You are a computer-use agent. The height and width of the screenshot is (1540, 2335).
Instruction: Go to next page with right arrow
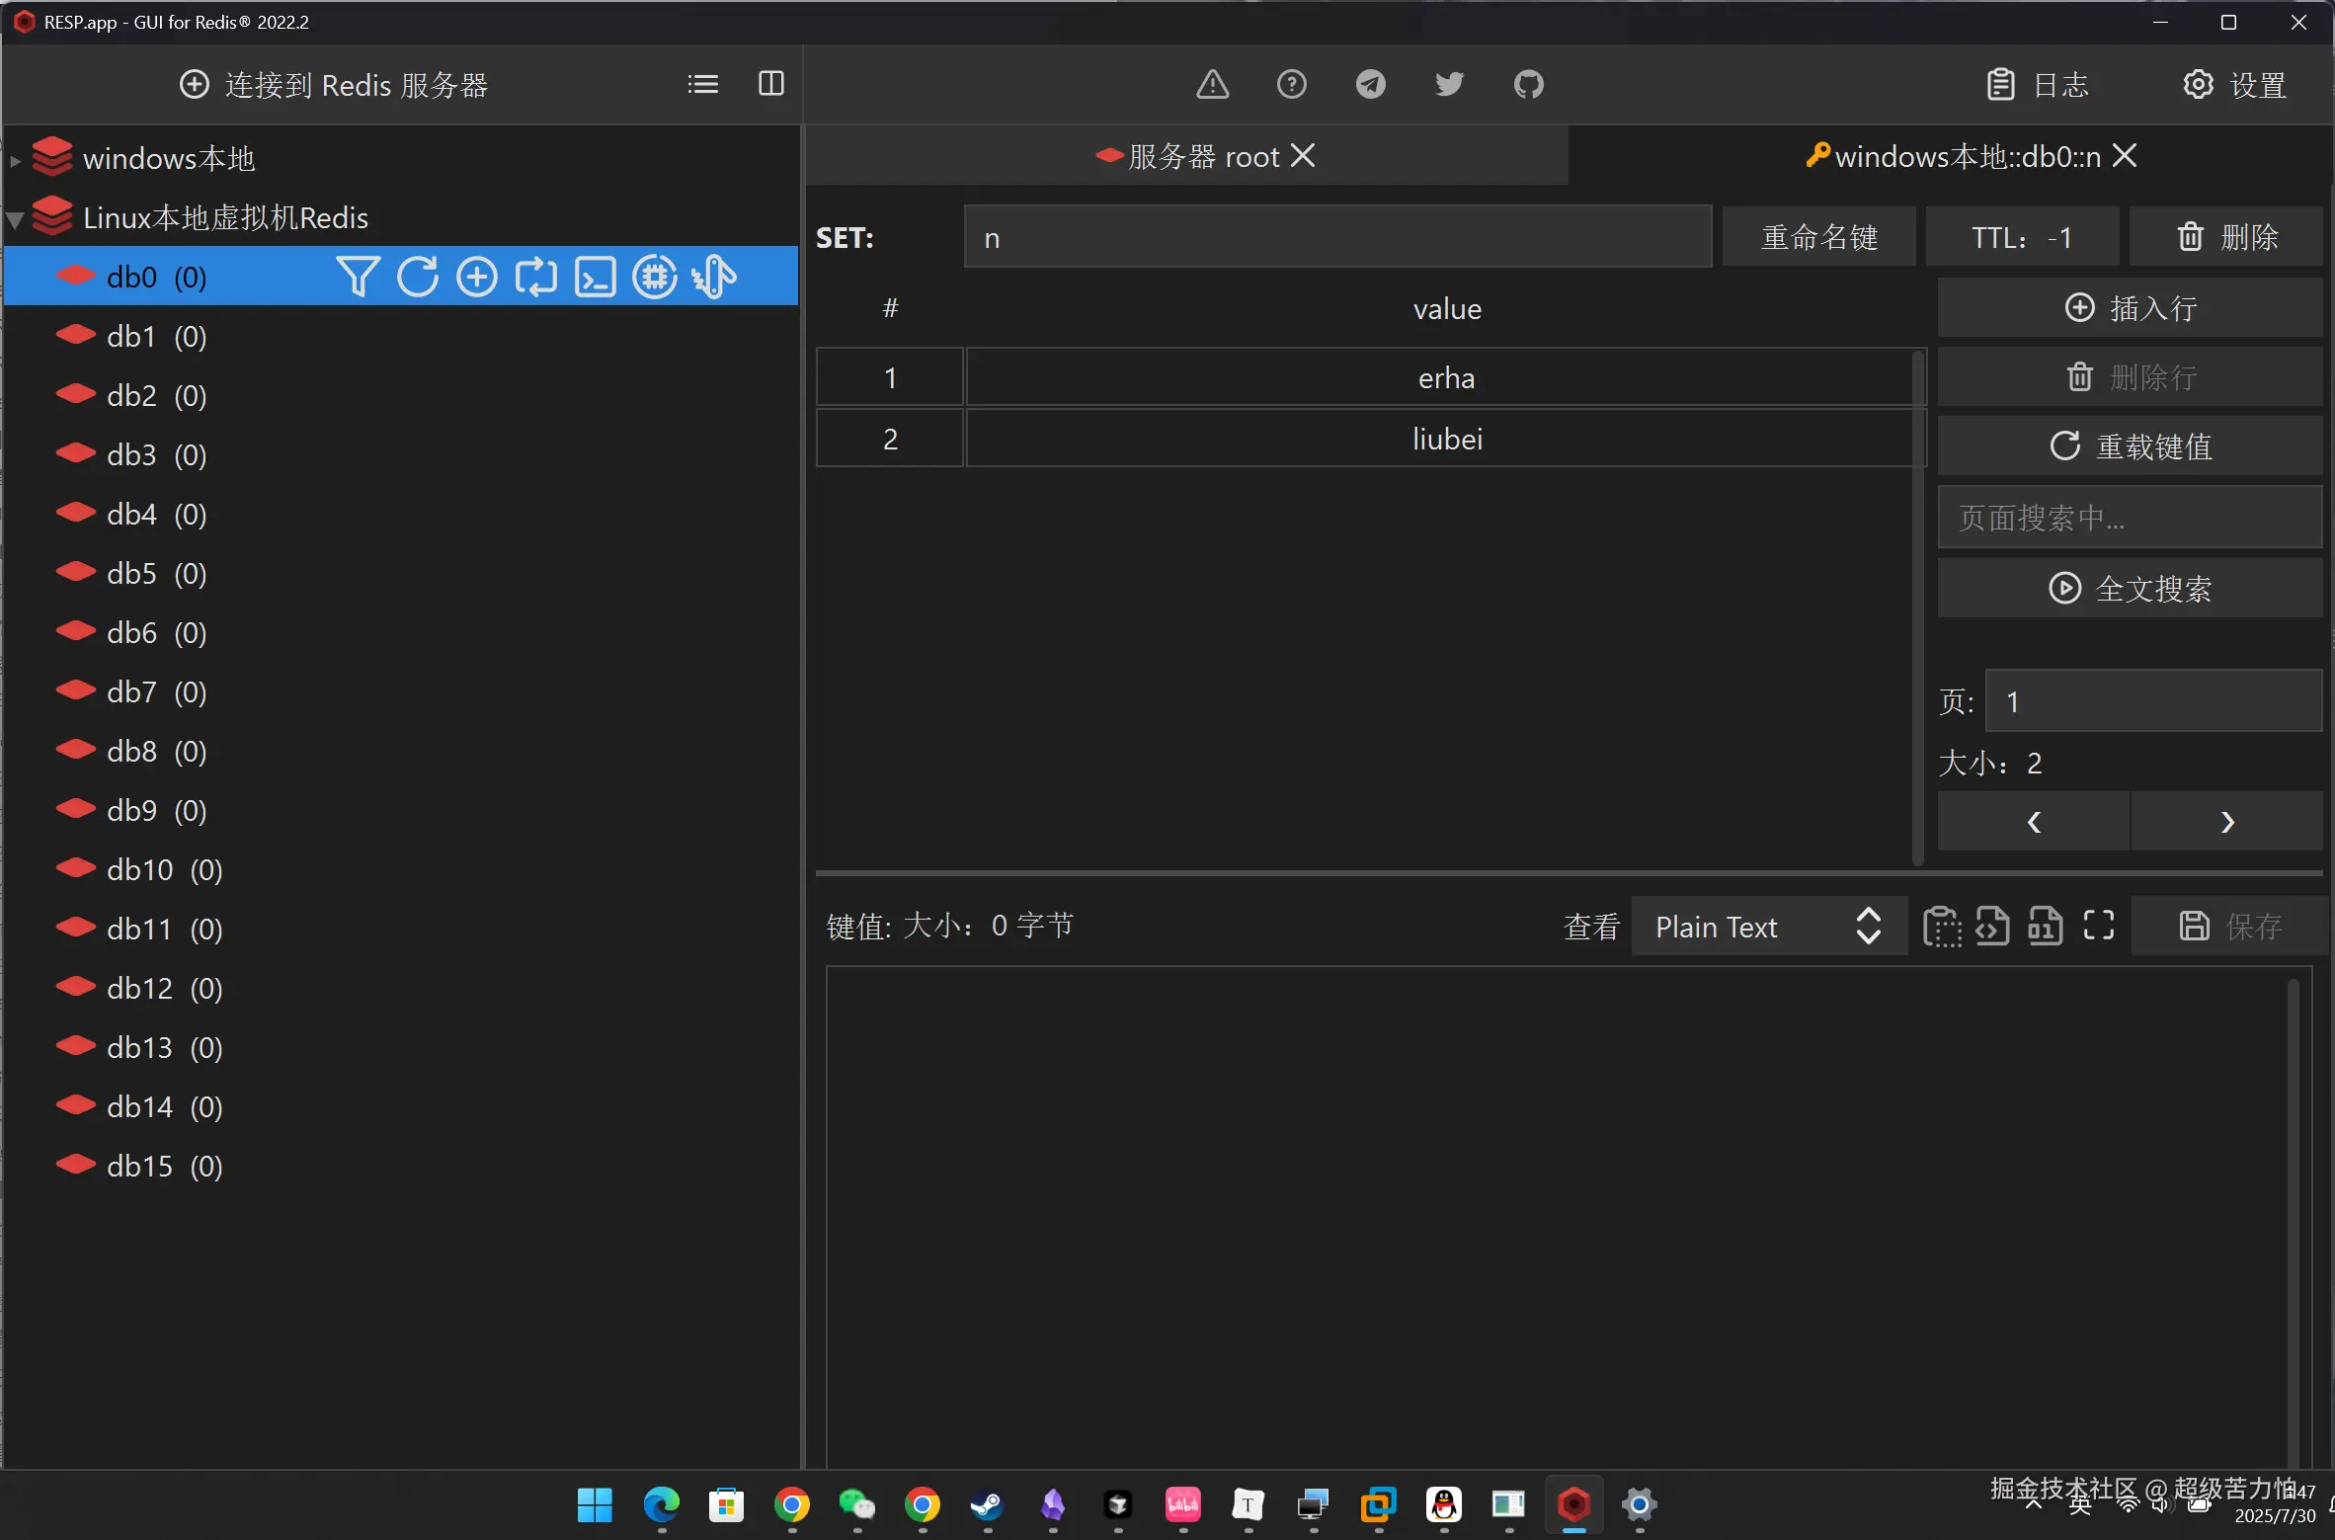[2226, 822]
